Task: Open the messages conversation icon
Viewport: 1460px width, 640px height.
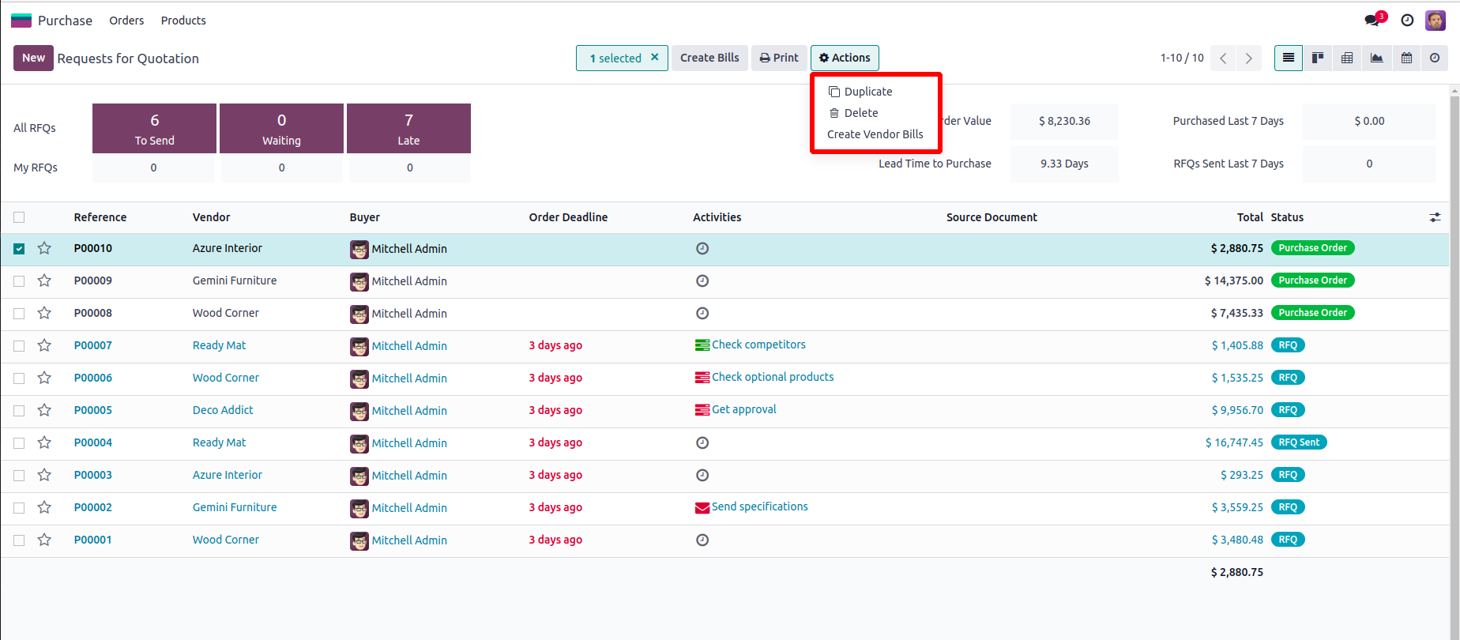Action: (x=1372, y=21)
